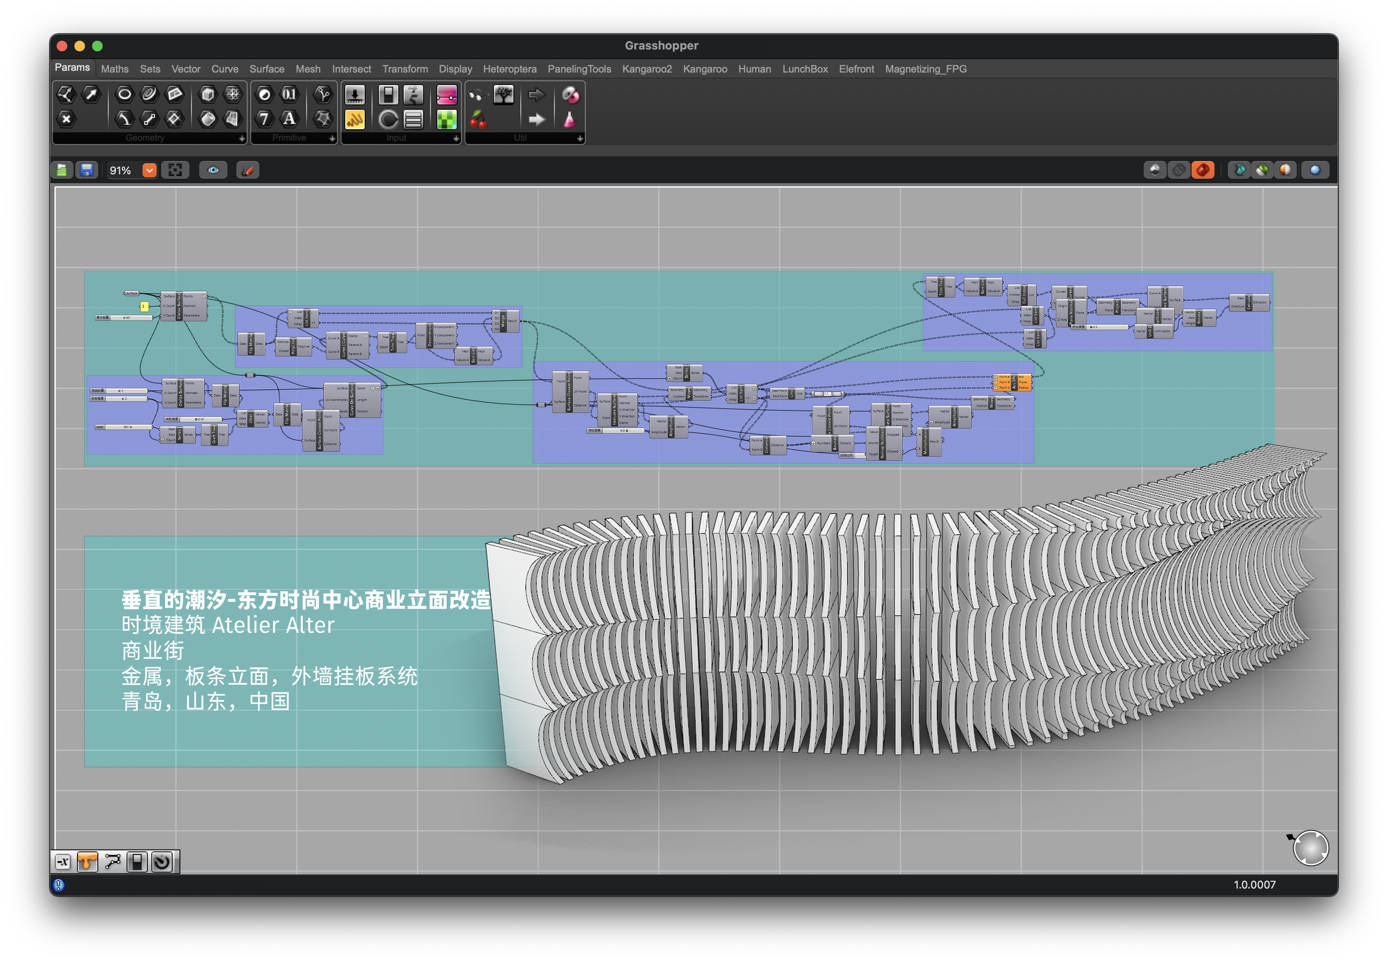Open the sketch pencil tool
Screen dimensions: 1388x962
[x=247, y=170]
